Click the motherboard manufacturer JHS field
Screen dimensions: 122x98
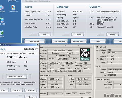coord(115,50)
